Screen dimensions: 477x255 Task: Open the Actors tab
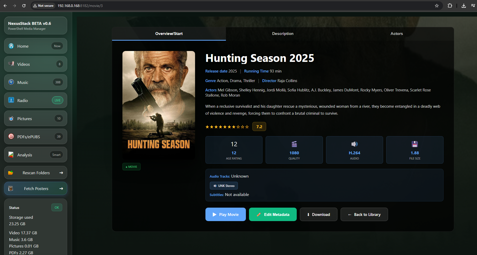tap(397, 34)
